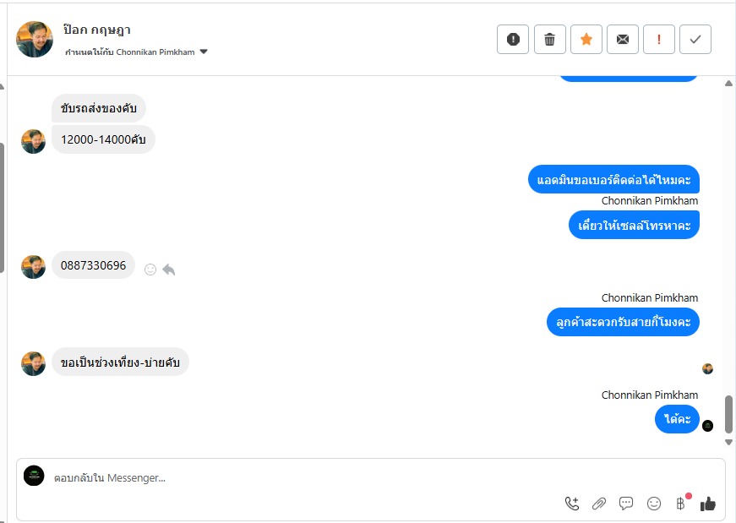Mark conversation unread with envelope icon
The width and height of the screenshot is (736, 523).
623,40
